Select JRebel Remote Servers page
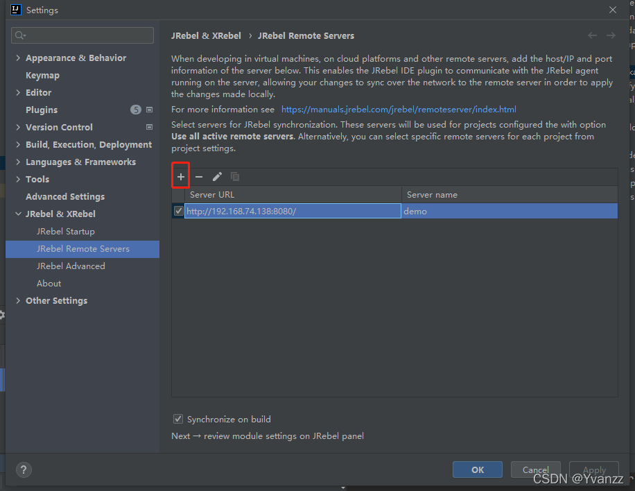The image size is (635, 491). coord(82,249)
